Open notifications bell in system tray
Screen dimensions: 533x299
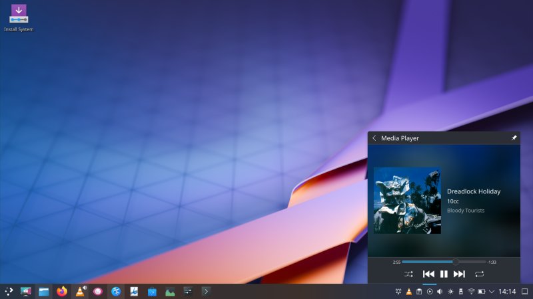(398, 291)
